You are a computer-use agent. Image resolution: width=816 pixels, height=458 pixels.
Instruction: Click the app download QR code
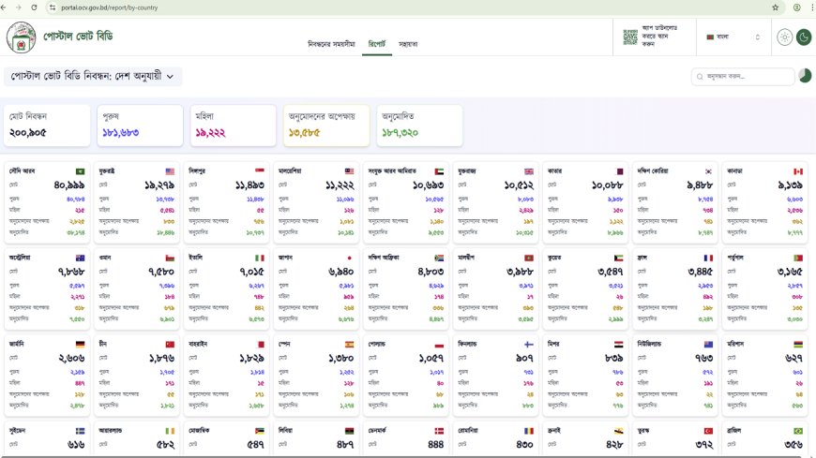(630, 37)
